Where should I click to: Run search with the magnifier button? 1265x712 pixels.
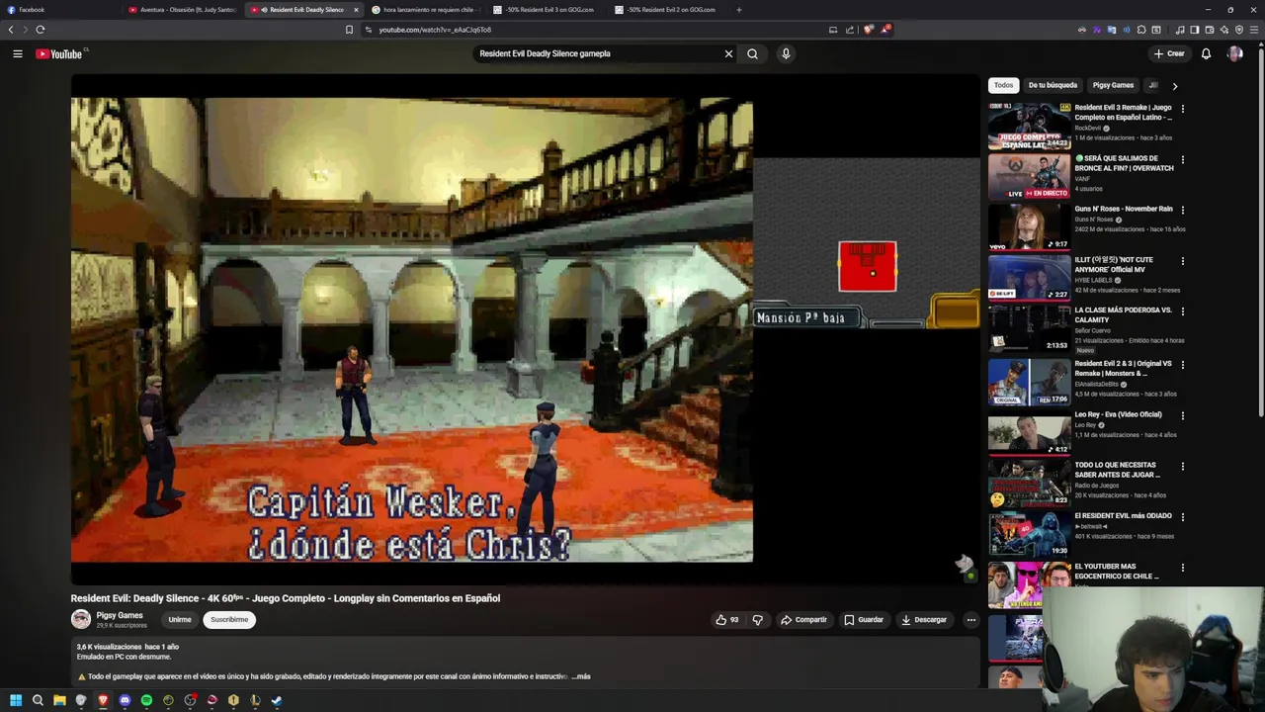coord(752,53)
